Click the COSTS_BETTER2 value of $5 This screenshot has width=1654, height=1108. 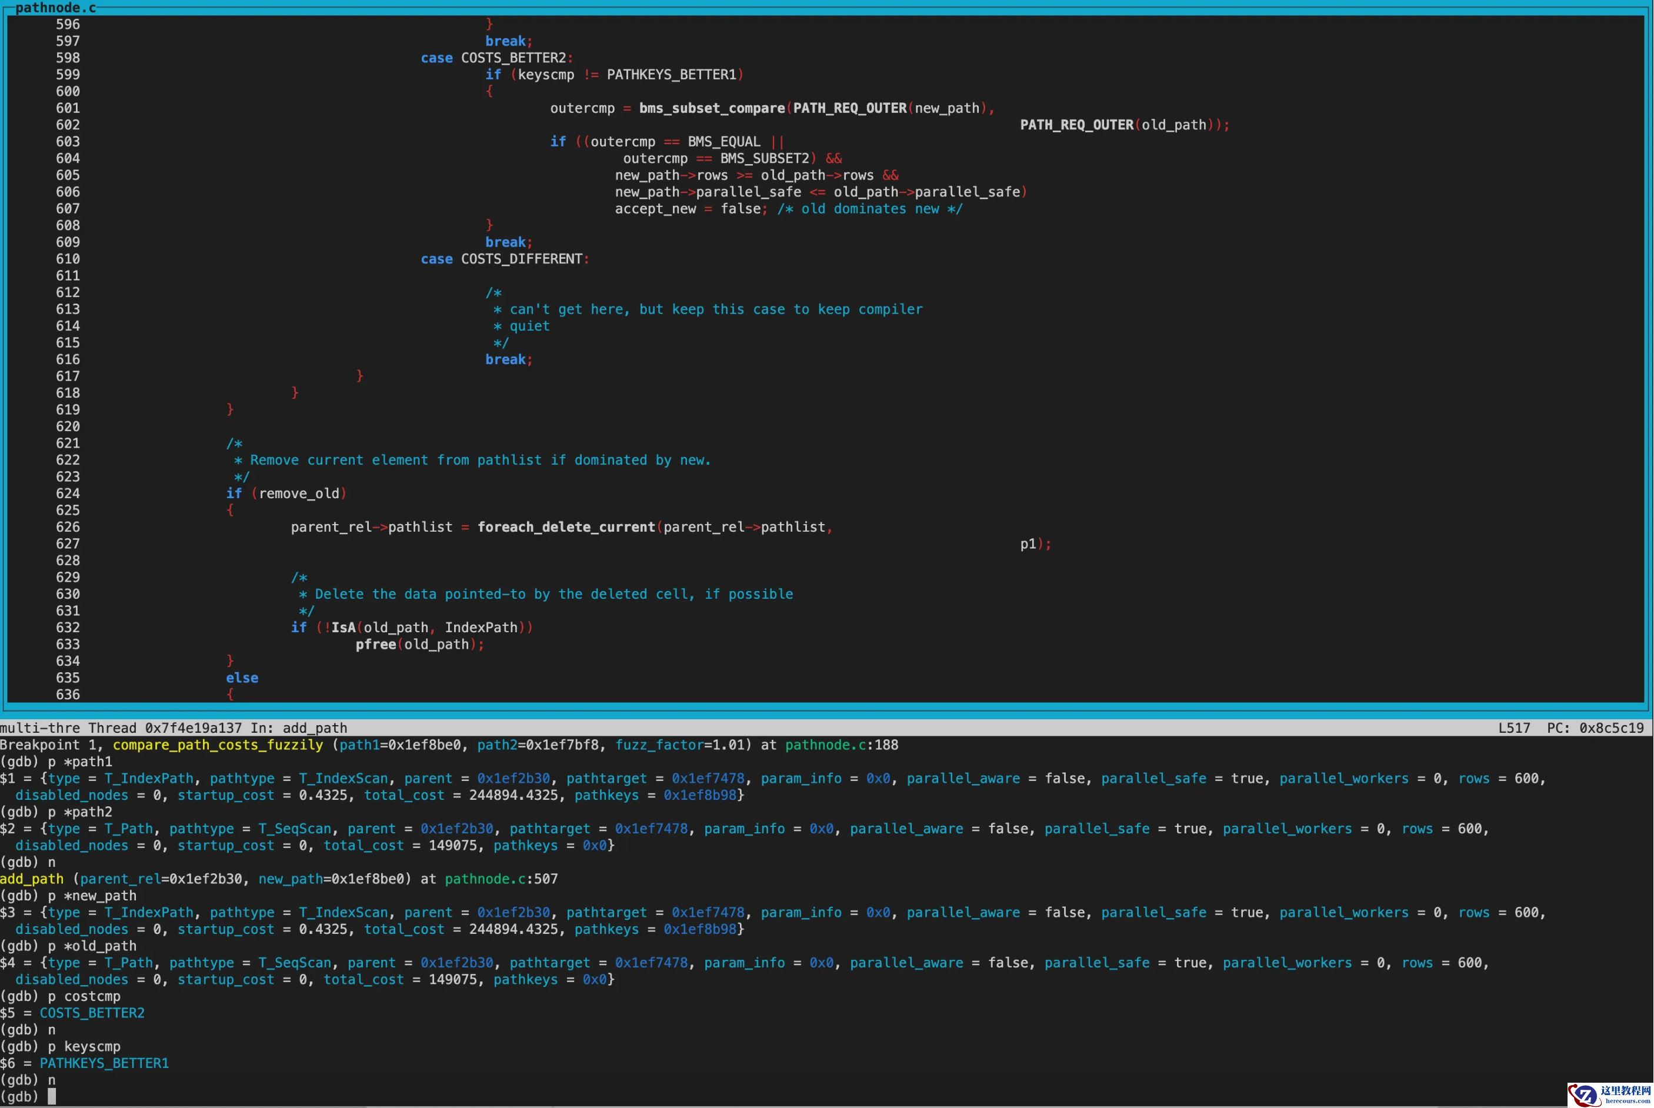point(92,1013)
